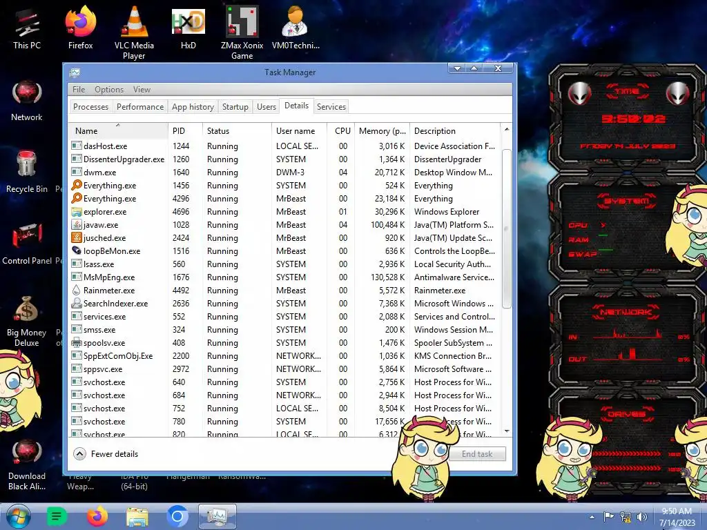The image size is (707, 530).
Task: Sort by the Name column header
Action: [118, 130]
